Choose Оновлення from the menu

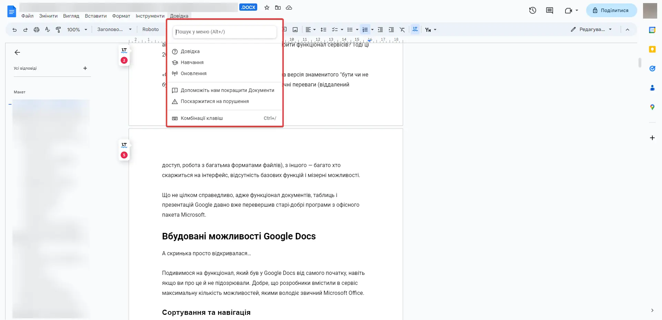click(x=224, y=73)
